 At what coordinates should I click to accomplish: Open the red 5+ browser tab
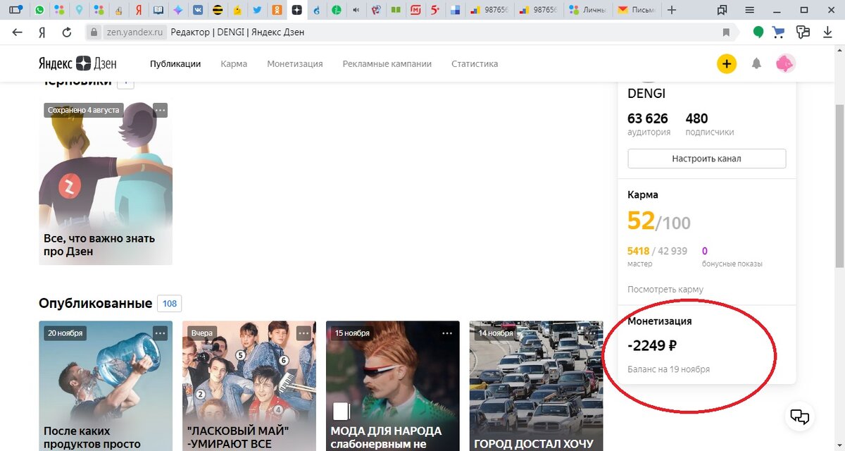[436, 10]
